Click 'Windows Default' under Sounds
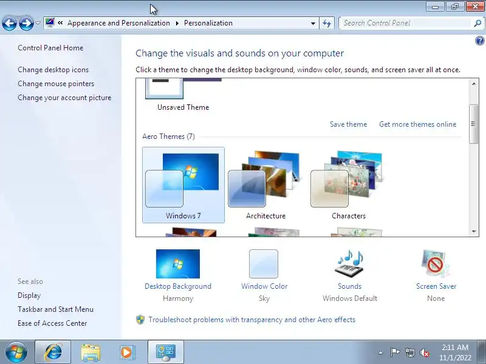Screen dimensions: 486x364 [x=350, y=298]
